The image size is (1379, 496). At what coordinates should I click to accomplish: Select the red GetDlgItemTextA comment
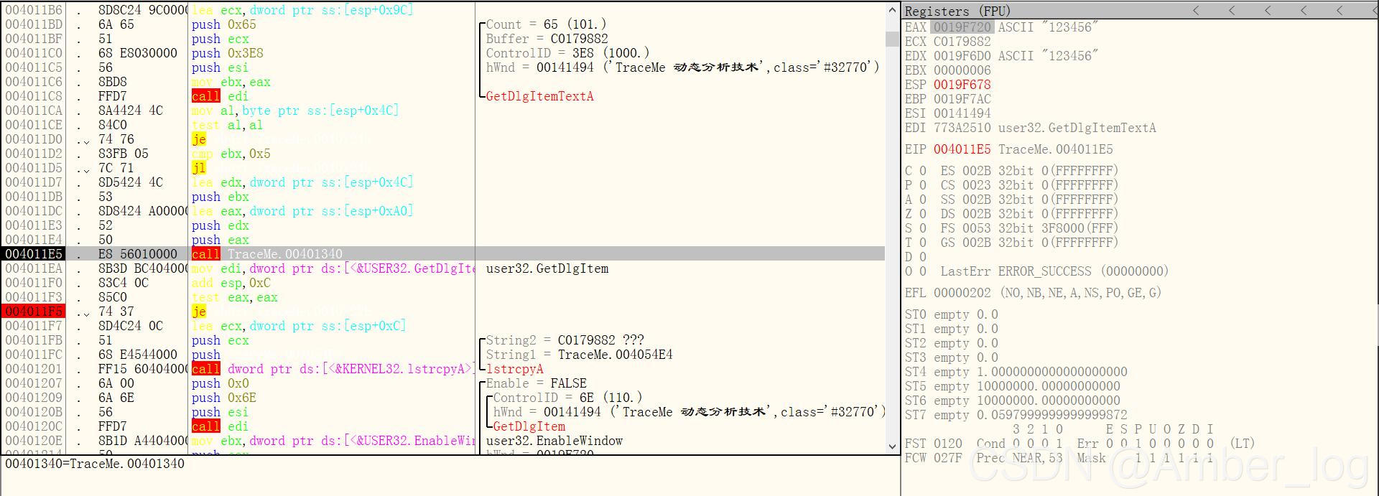tap(539, 96)
